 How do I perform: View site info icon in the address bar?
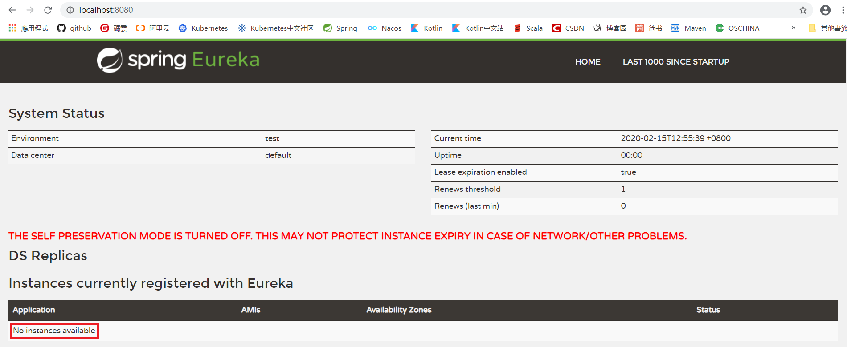click(x=70, y=10)
